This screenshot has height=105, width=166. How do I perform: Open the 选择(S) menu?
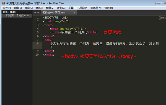[x=28, y=8]
